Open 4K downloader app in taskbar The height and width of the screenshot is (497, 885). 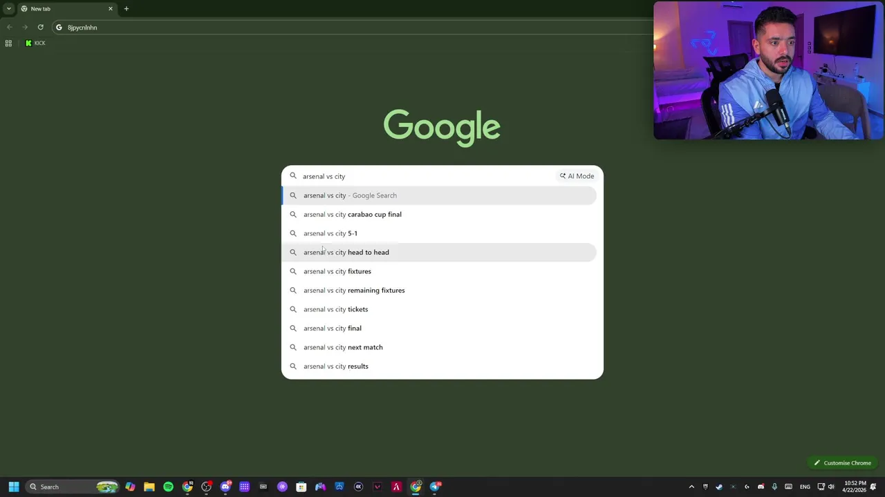(358, 487)
